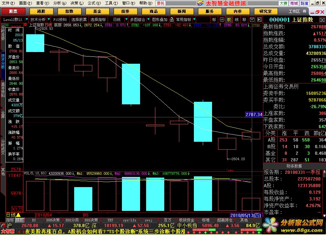Open the 画面 menu
This screenshot has height=235, width=326.
25,3
